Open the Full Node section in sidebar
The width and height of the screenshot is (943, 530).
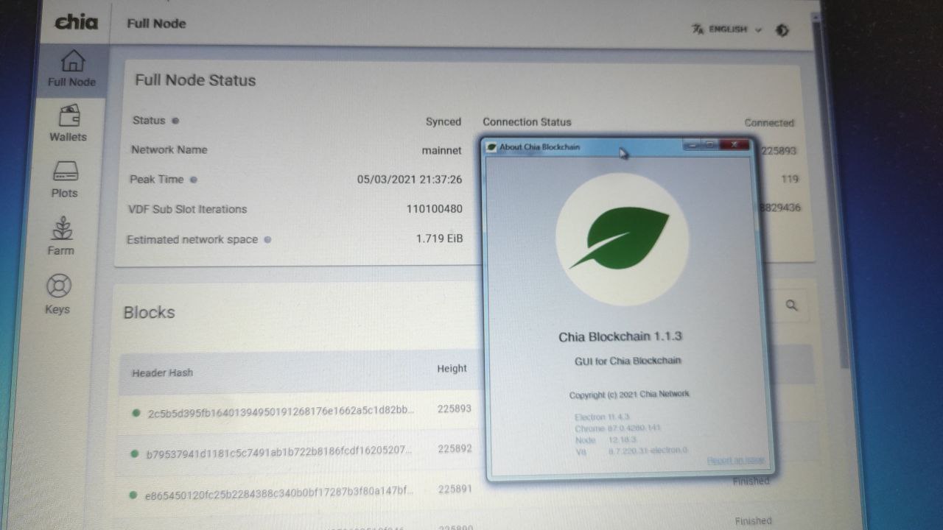[x=71, y=68]
